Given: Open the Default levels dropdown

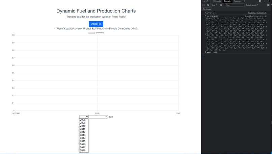Looking at the screenshot, I should click(252, 5).
